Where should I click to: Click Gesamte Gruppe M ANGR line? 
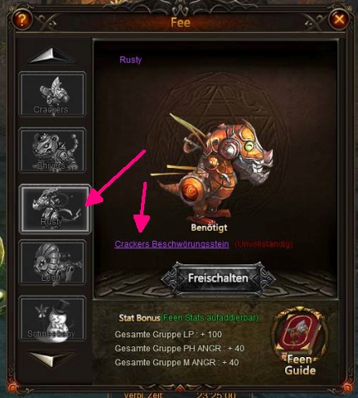[x=177, y=363]
